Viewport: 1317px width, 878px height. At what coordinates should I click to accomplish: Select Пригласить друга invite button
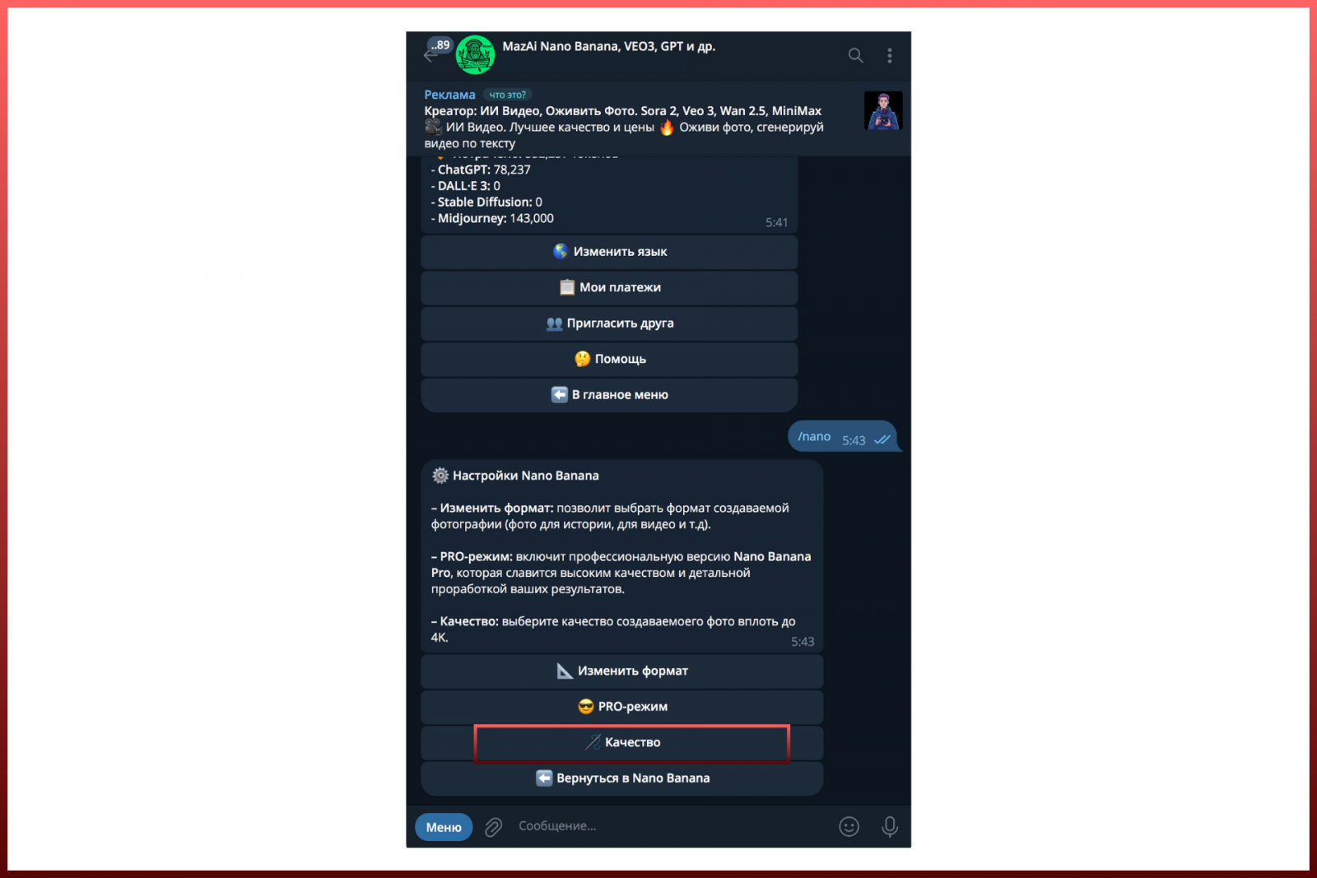coord(609,323)
